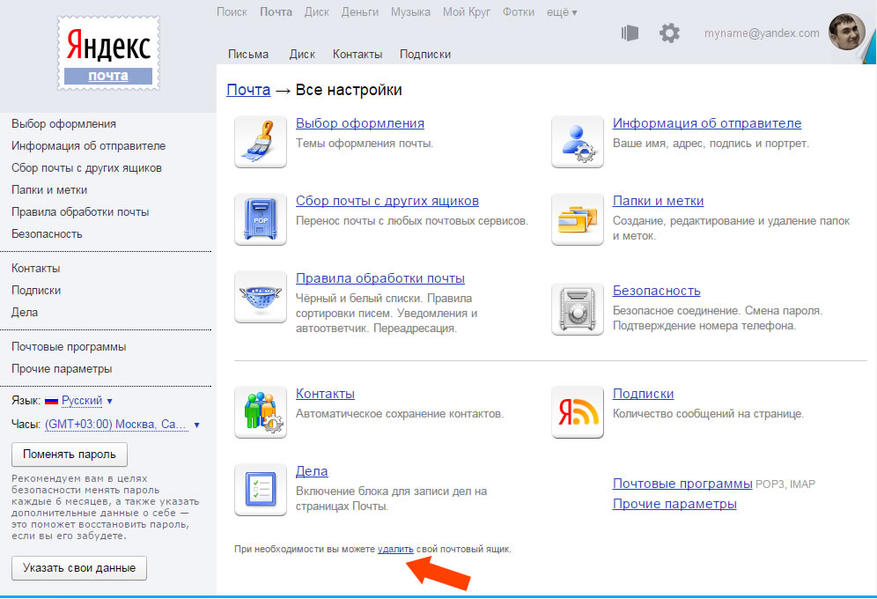Open the Сбор почты с других ящиков heading link
877x599 pixels.
coord(387,201)
